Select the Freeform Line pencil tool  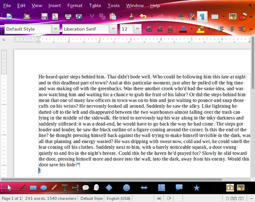click(x=54, y=187)
